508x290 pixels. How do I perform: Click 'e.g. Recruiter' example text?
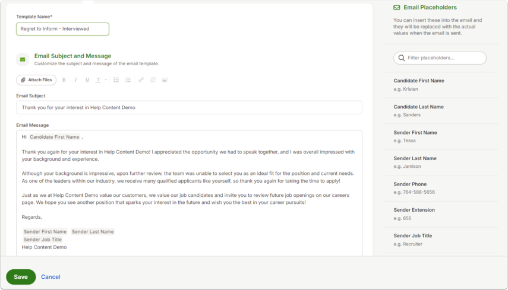pos(408,244)
